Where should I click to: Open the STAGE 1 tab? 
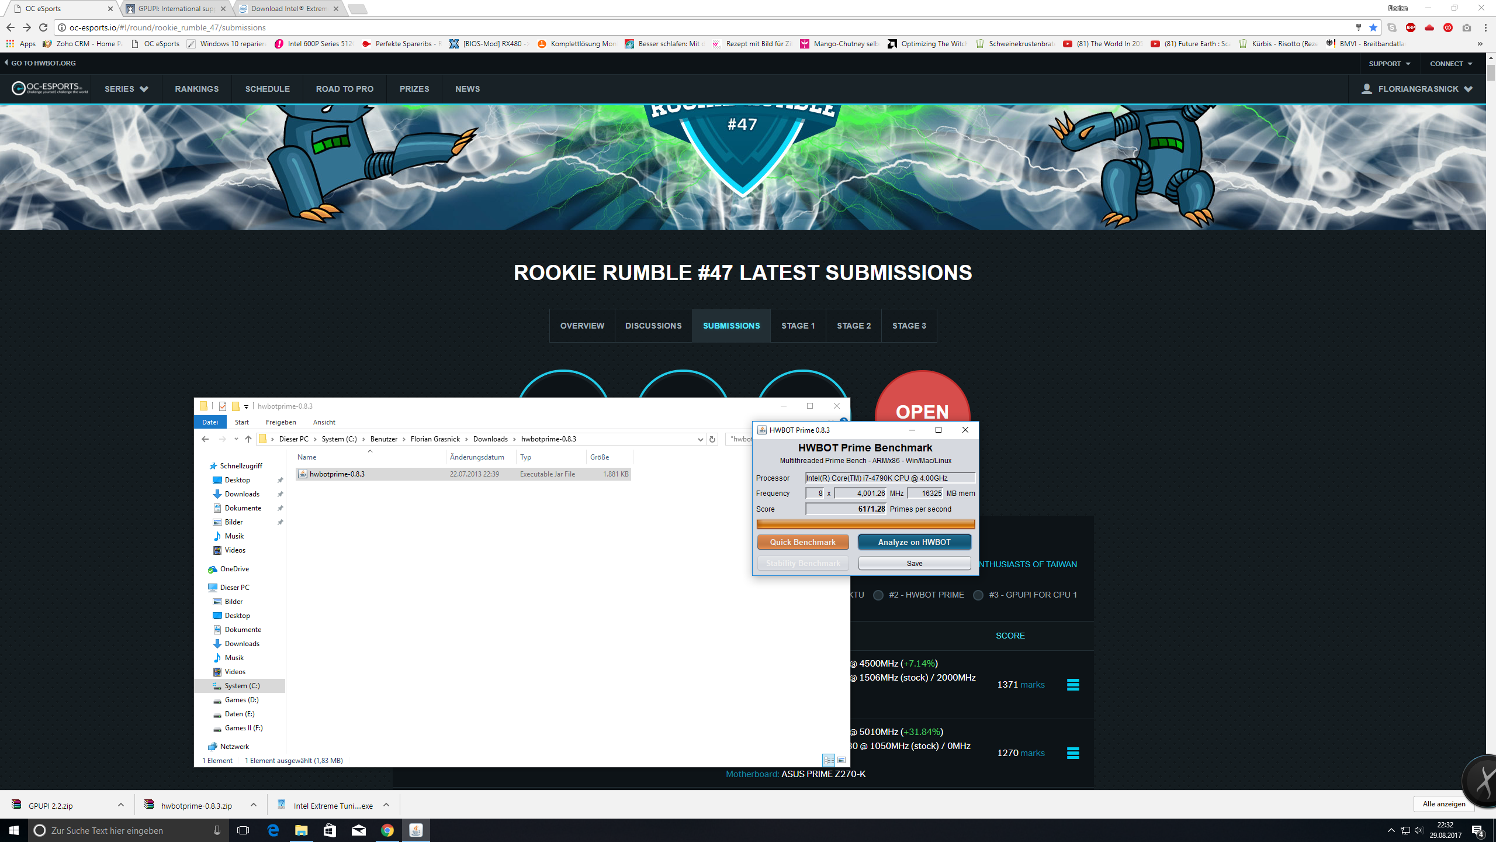[798, 326]
